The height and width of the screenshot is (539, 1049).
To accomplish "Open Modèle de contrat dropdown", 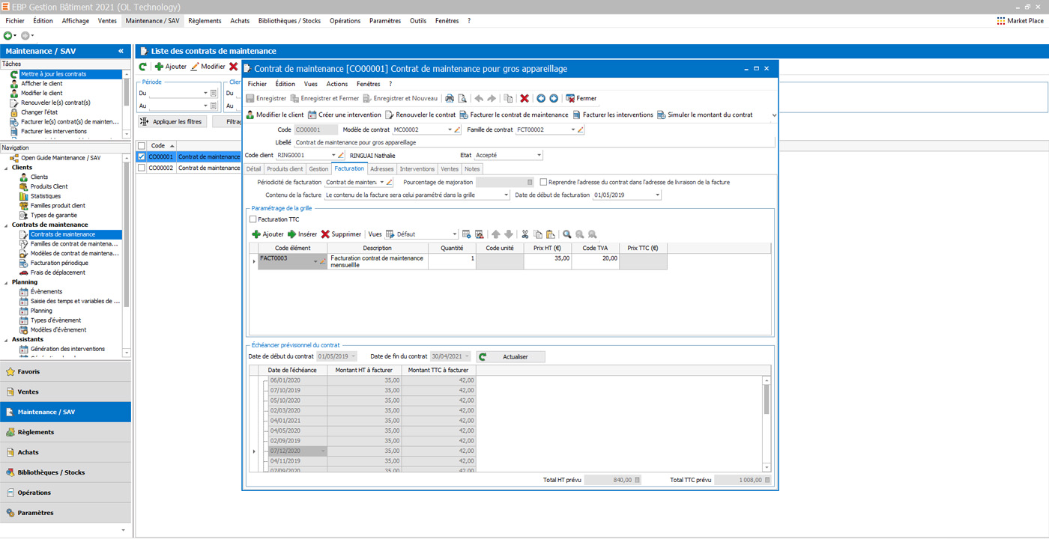I will click(x=450, y=130).
